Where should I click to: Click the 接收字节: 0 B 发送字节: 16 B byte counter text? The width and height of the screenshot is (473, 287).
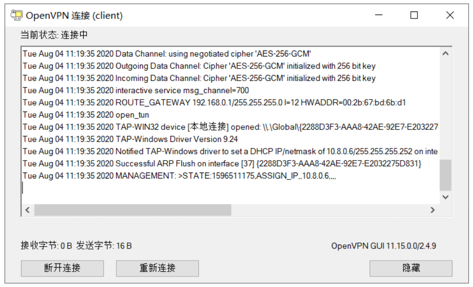tap(76, 245)
